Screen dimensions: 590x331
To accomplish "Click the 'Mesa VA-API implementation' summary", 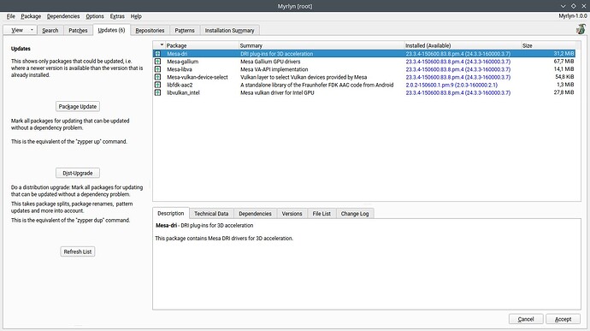I will pyautogui.click(x=274, y=69).
